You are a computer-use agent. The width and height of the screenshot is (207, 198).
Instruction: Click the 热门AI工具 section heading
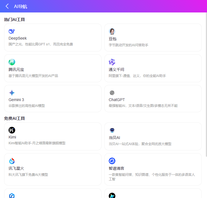coord(14,20)
